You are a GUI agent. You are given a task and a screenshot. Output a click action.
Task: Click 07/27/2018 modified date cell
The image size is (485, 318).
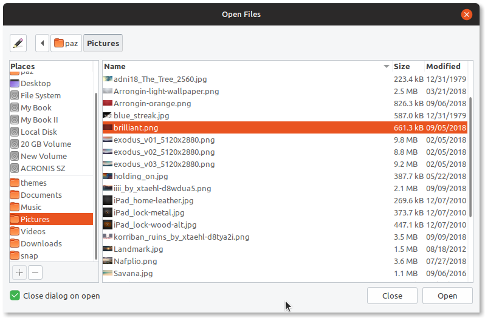click(x=446, y=261)
